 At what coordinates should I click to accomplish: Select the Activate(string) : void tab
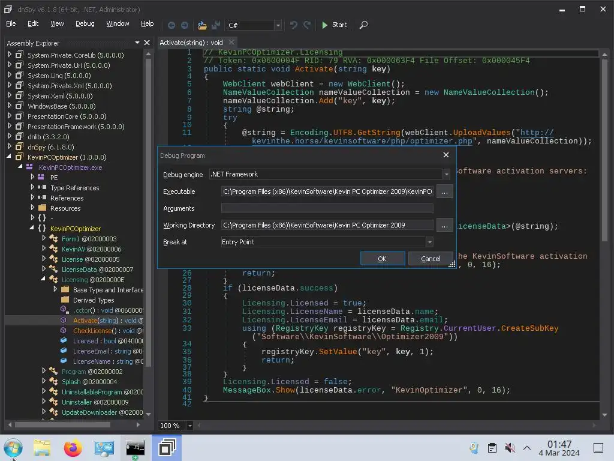[x=191, y=43]
